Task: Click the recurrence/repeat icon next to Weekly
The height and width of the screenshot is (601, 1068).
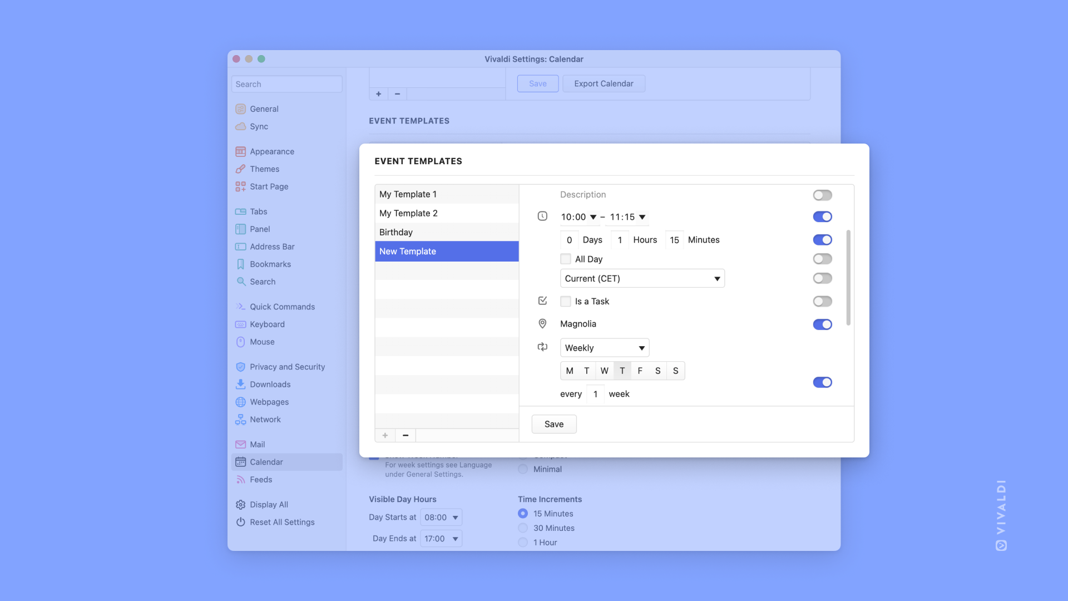Action: 543,346
